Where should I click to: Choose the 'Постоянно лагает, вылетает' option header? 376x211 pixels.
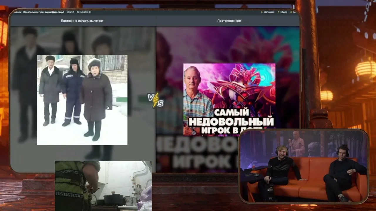(x=82, y=21)
